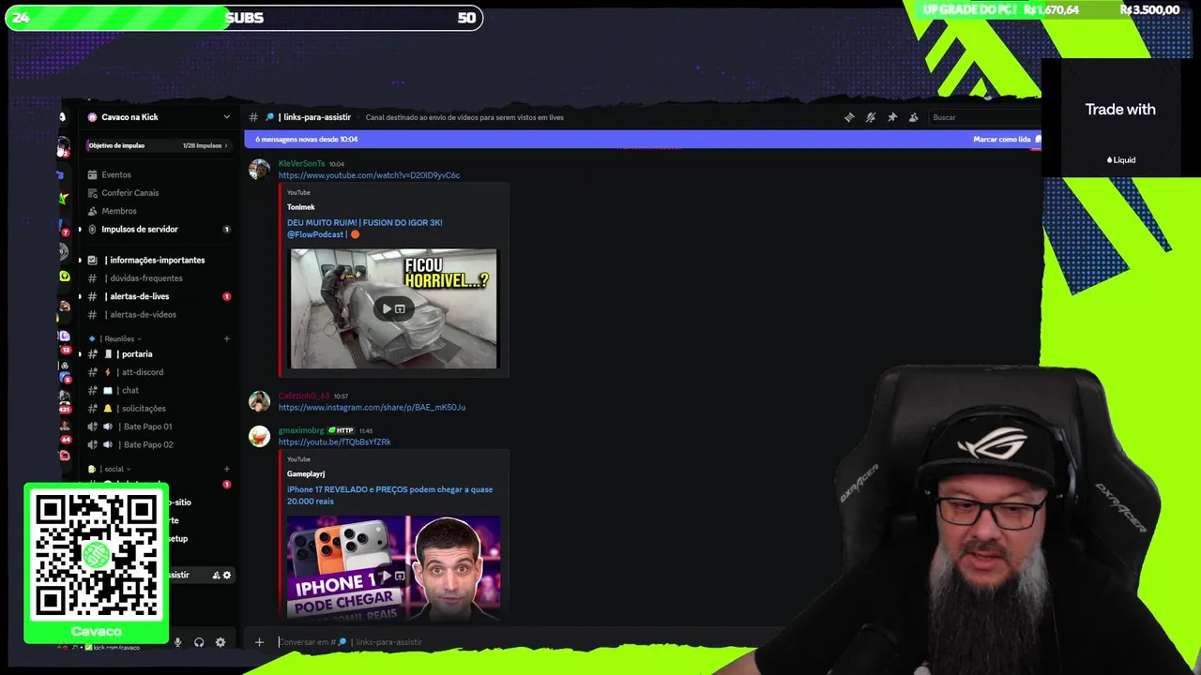Viewport: 1201px width, 675px height.
Task: Open YouTube link from KleVerSonTs
Action: [x=369, y=175]
